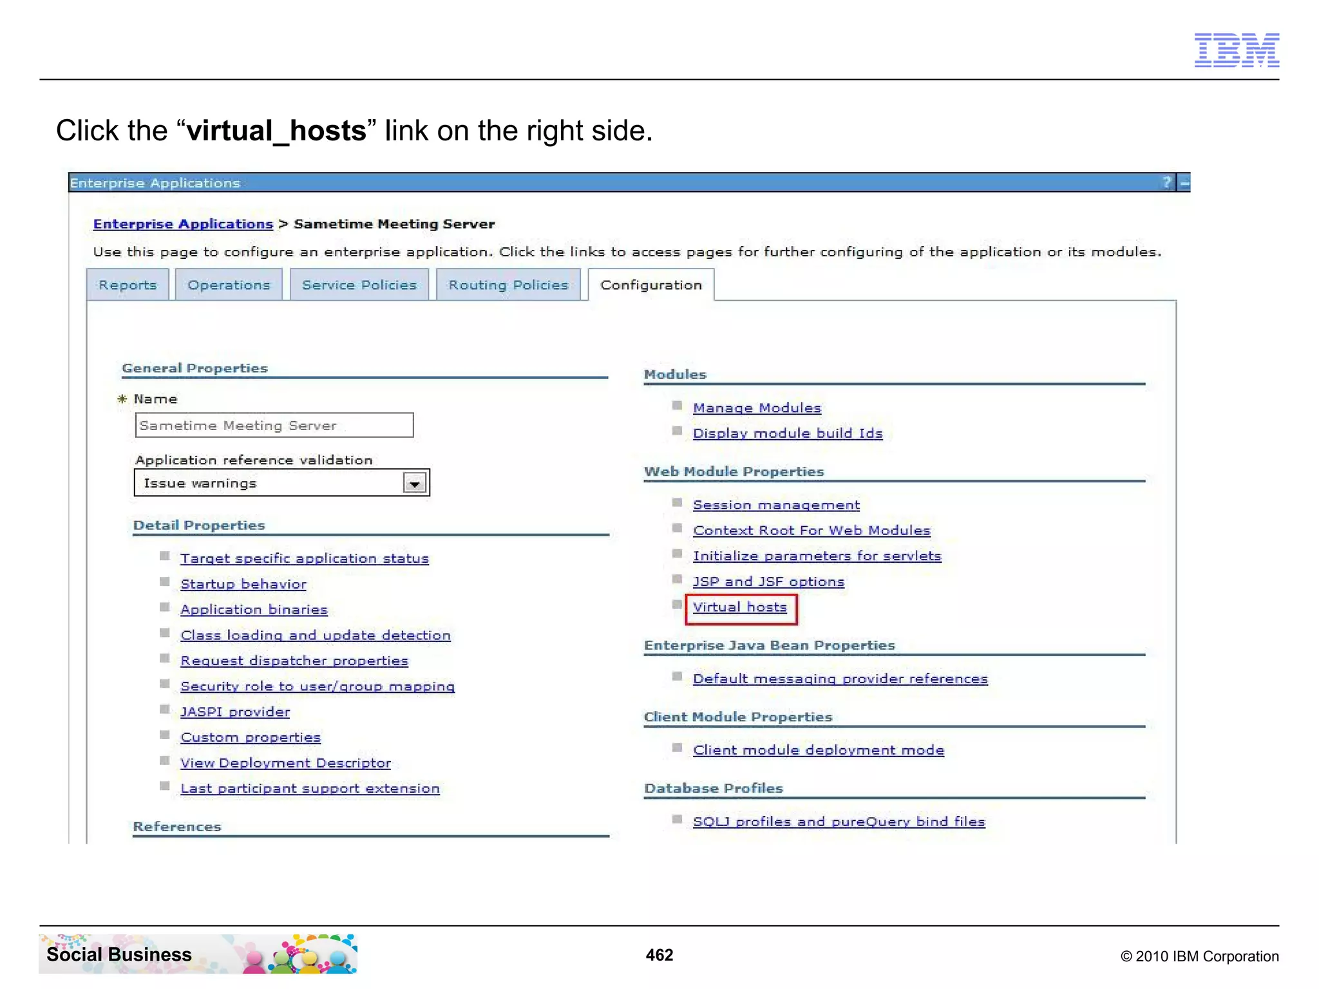The image size is (1319, 989).
Task: Open Default messaging provider references link
Action: [x=840, y=679]
